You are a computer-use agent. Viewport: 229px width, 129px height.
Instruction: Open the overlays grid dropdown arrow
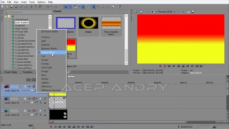click(183, 12)
